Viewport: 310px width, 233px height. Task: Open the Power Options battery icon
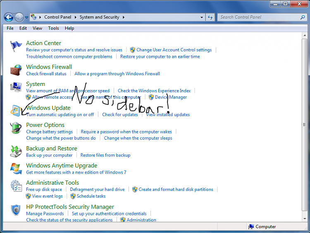16,128
